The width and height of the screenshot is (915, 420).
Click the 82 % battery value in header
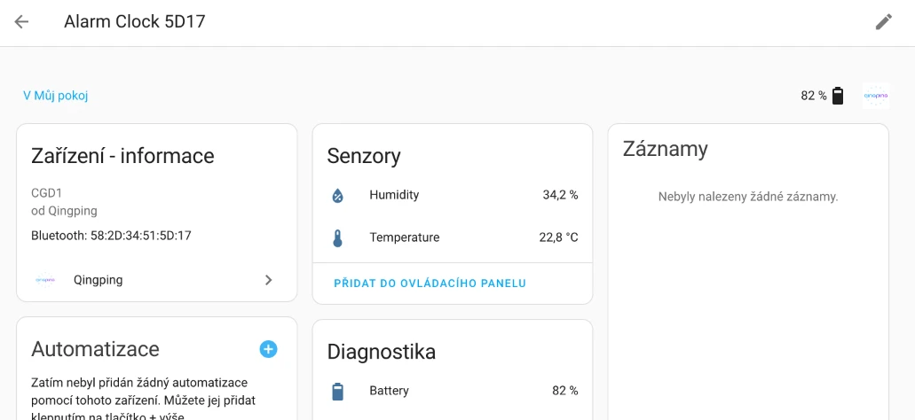(x=813, y=96)
